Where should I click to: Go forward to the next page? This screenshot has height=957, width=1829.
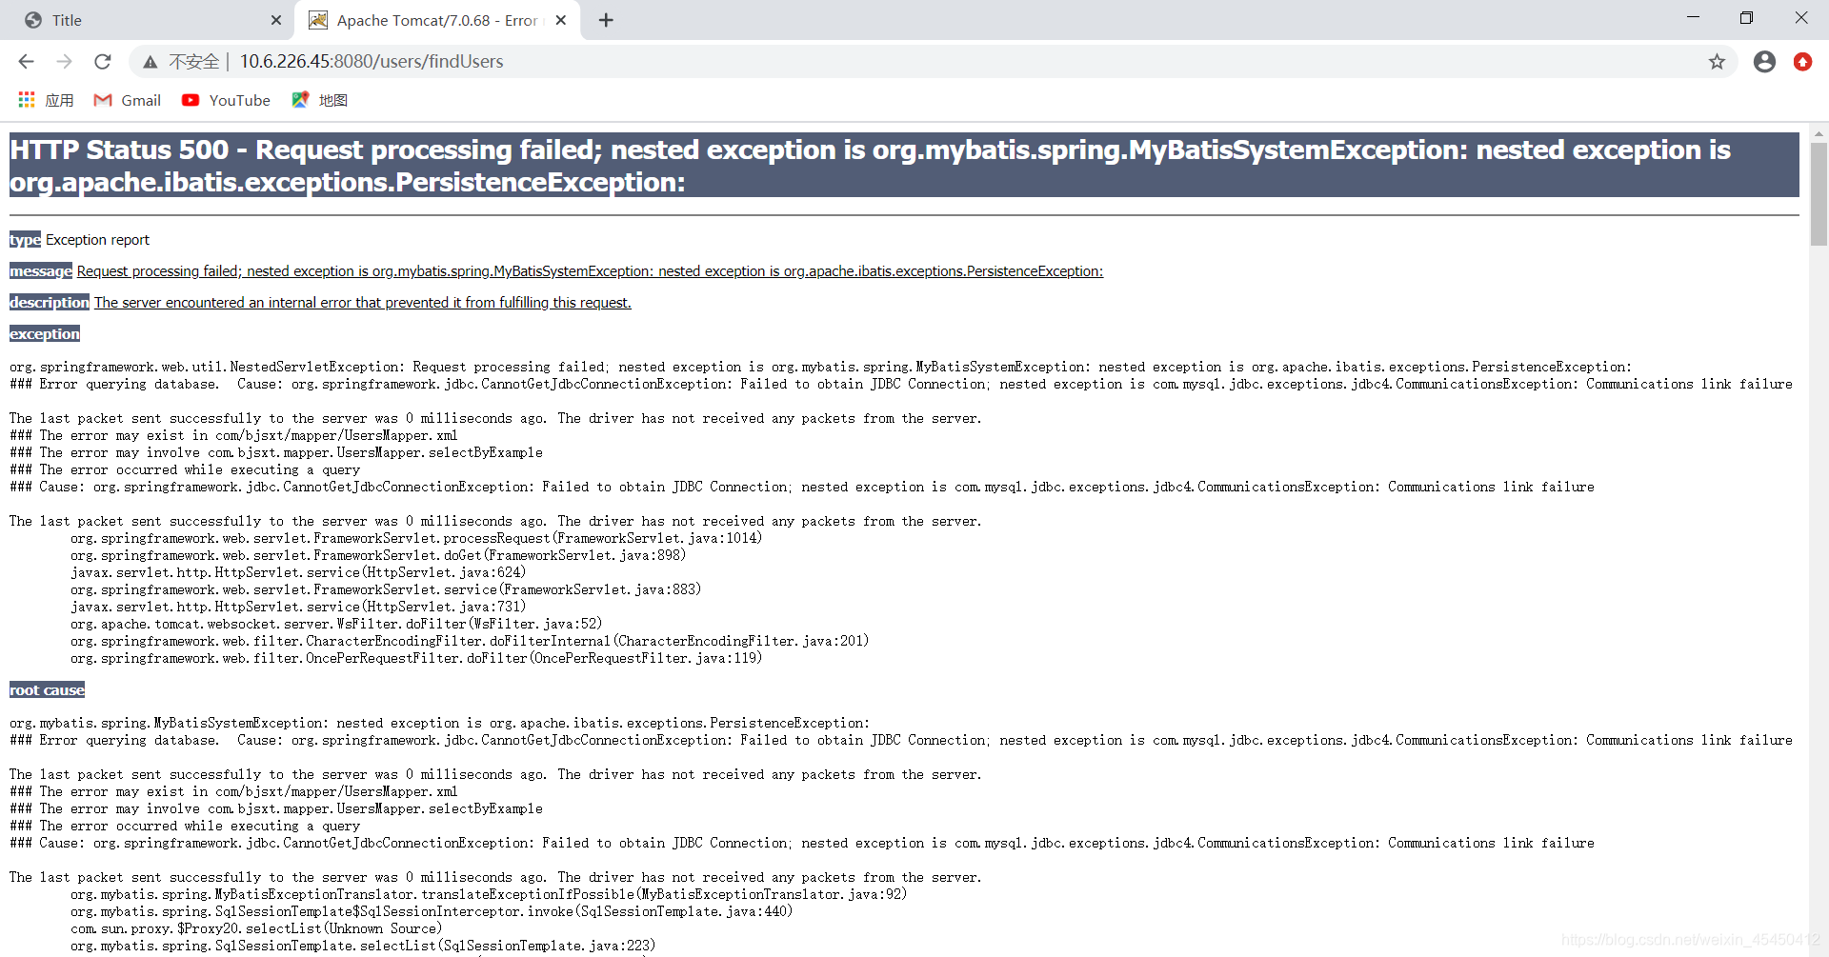point(64,62)
